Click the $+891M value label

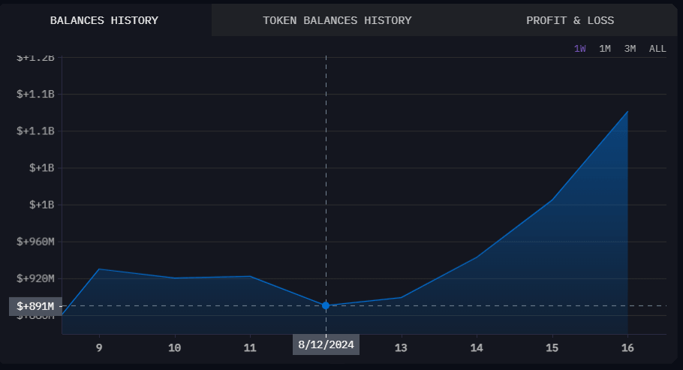click(35, 306)
